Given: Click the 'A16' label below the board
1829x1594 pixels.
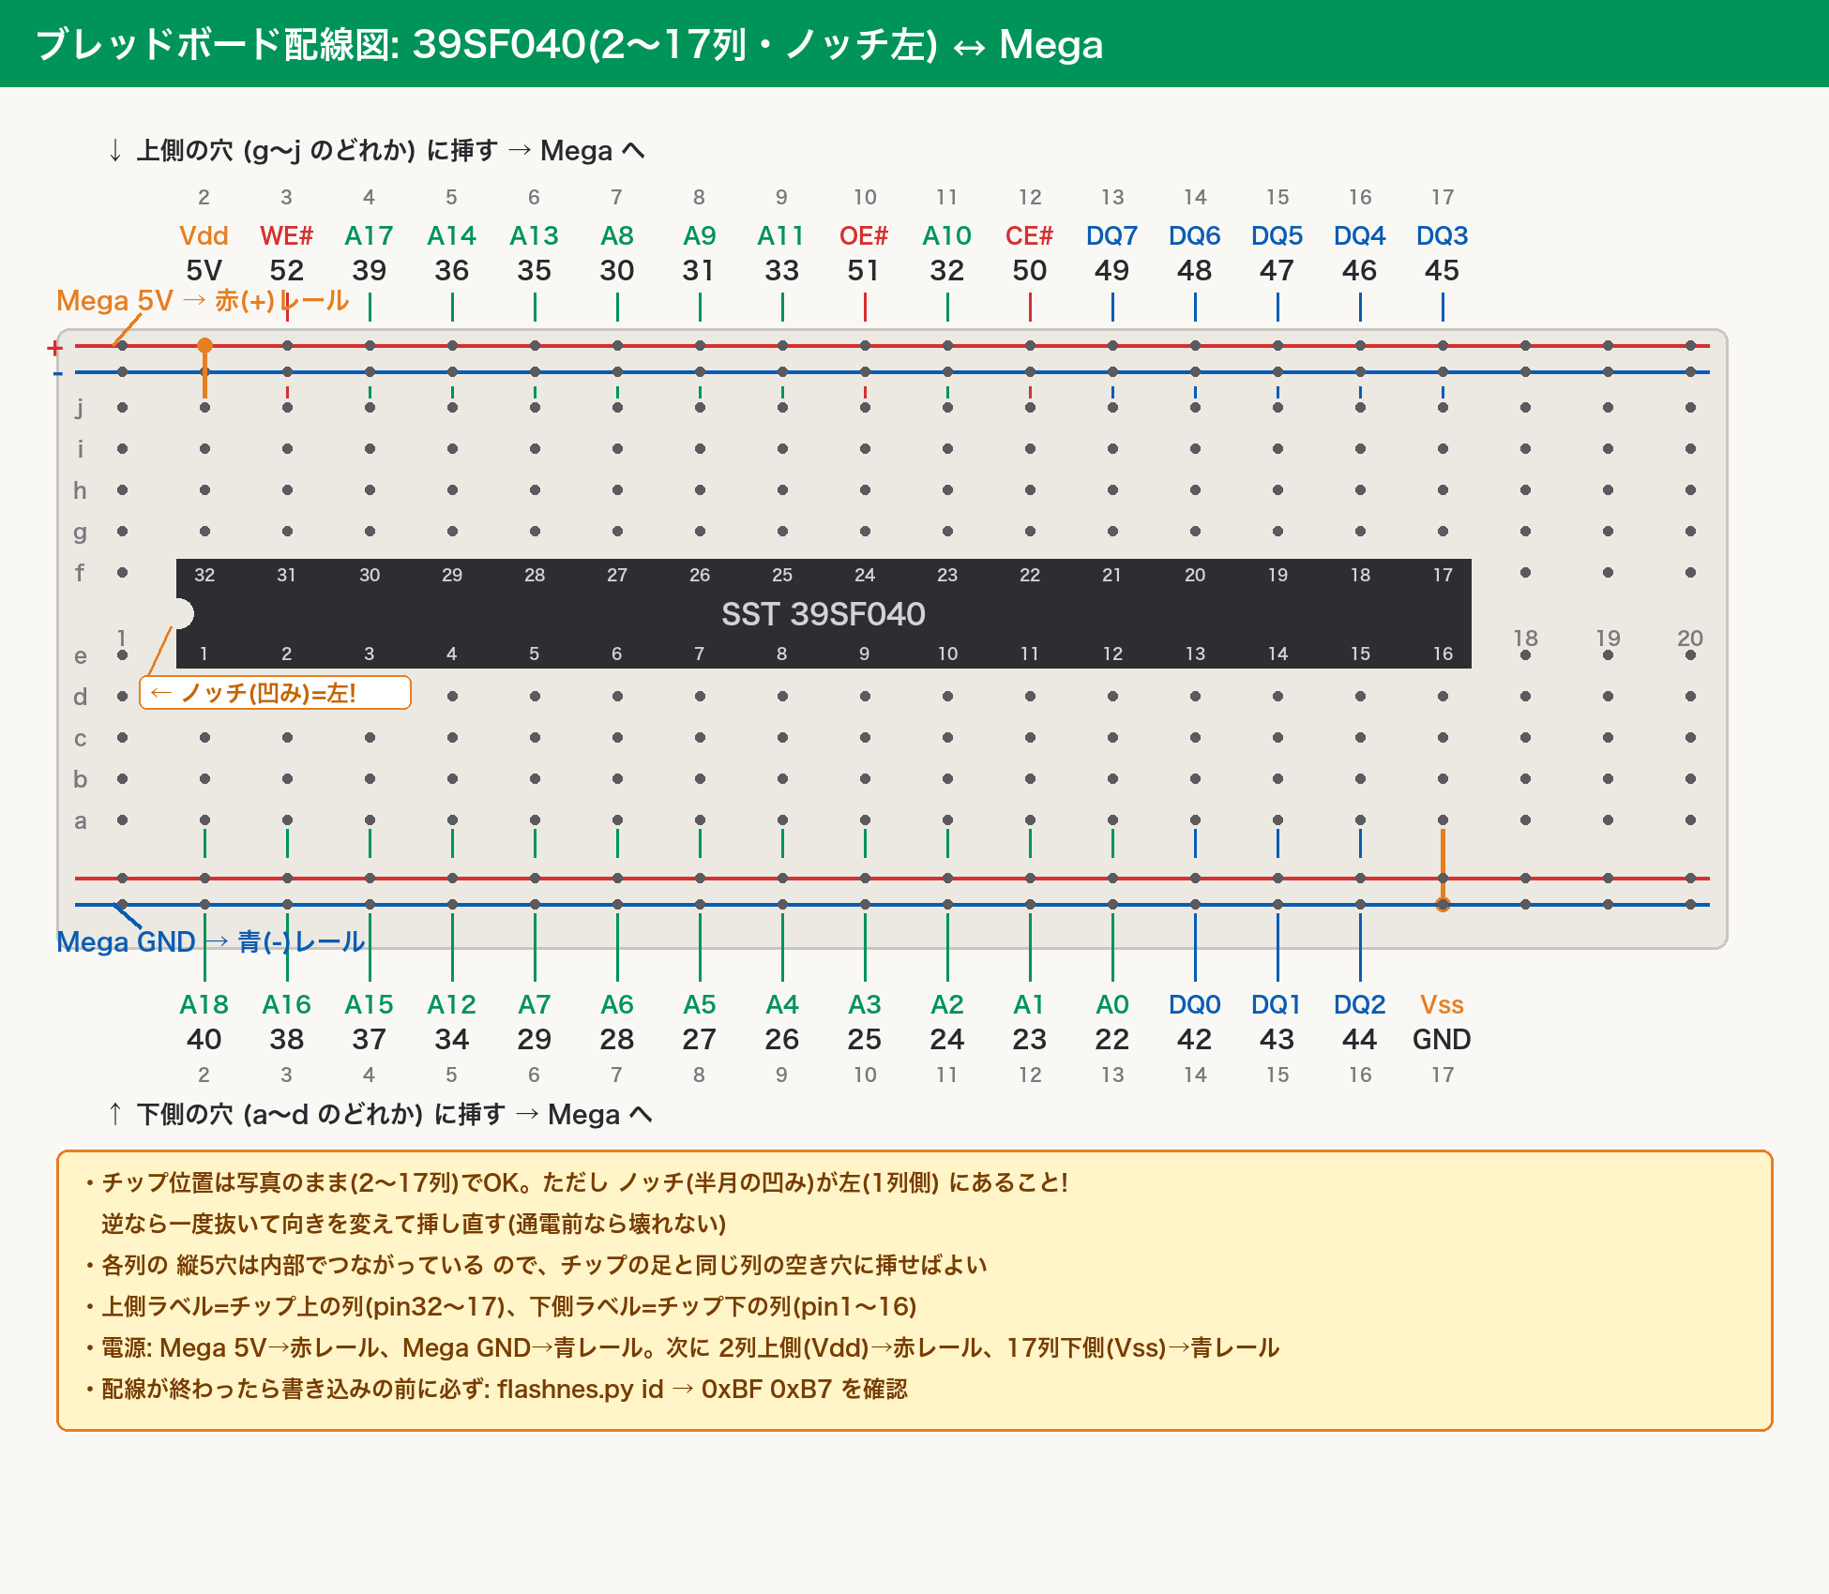Looking at the screenshot, I should click(x=286, y=1004).
